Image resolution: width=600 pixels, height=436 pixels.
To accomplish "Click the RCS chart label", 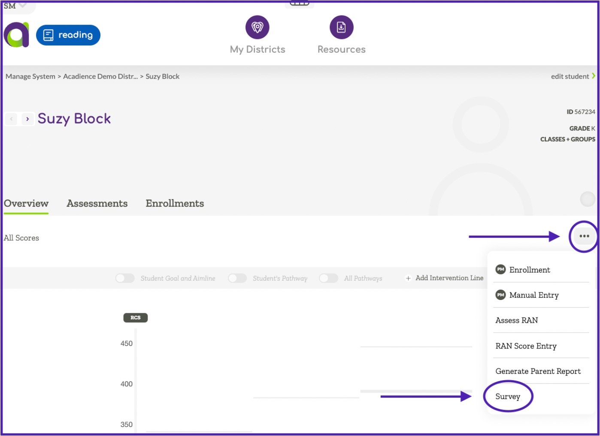I will 135,318.
